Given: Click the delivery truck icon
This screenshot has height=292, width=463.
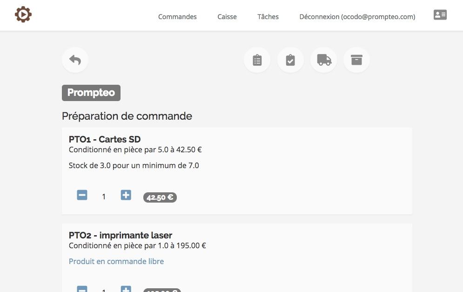Looking at the screenshot, I should click(324, 60).
